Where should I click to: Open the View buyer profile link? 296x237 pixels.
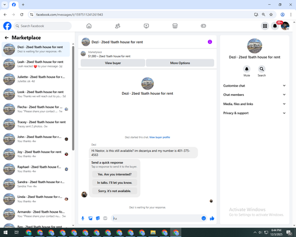(x=159, y=137)
